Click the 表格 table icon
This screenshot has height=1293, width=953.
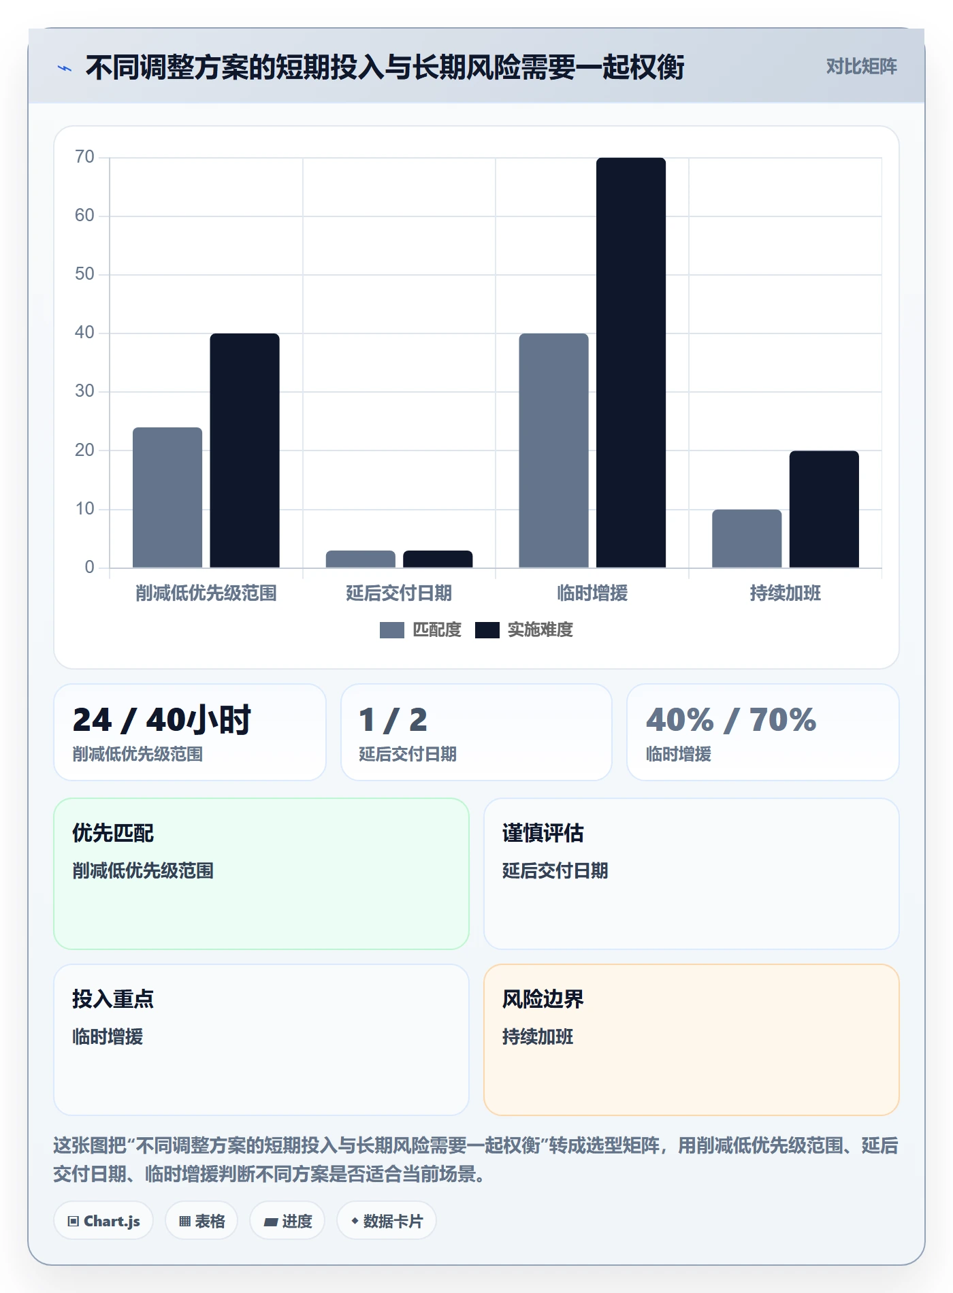click(x=184, y=1222)
